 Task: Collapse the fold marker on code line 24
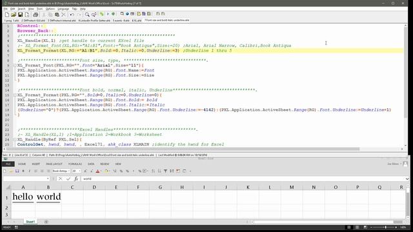point(15,139)
